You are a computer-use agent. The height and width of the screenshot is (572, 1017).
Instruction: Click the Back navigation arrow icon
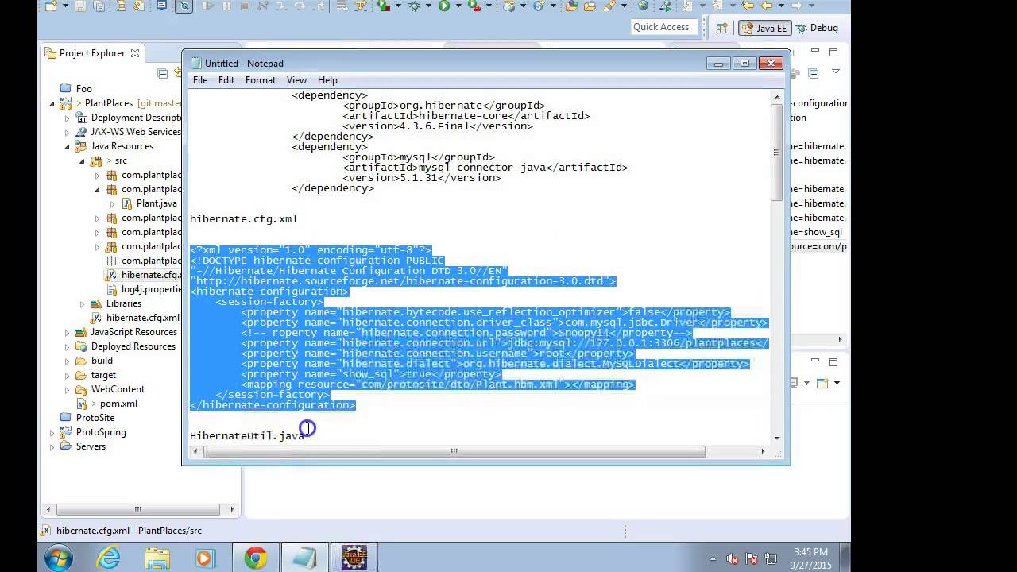[x=767, y=6]
